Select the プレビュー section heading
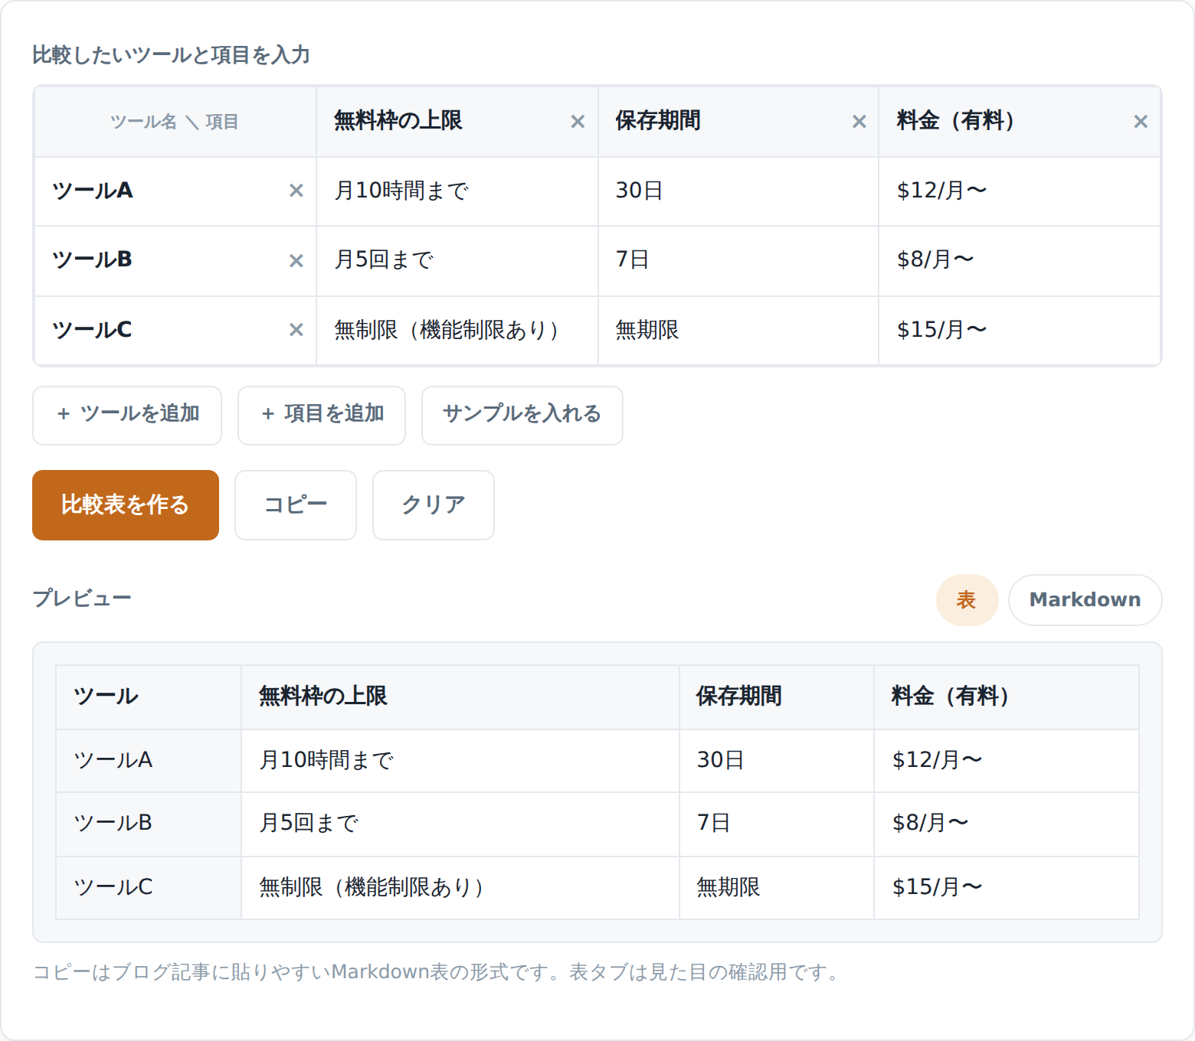This screenshot has height=1041, width=1195. coord(82,599)
